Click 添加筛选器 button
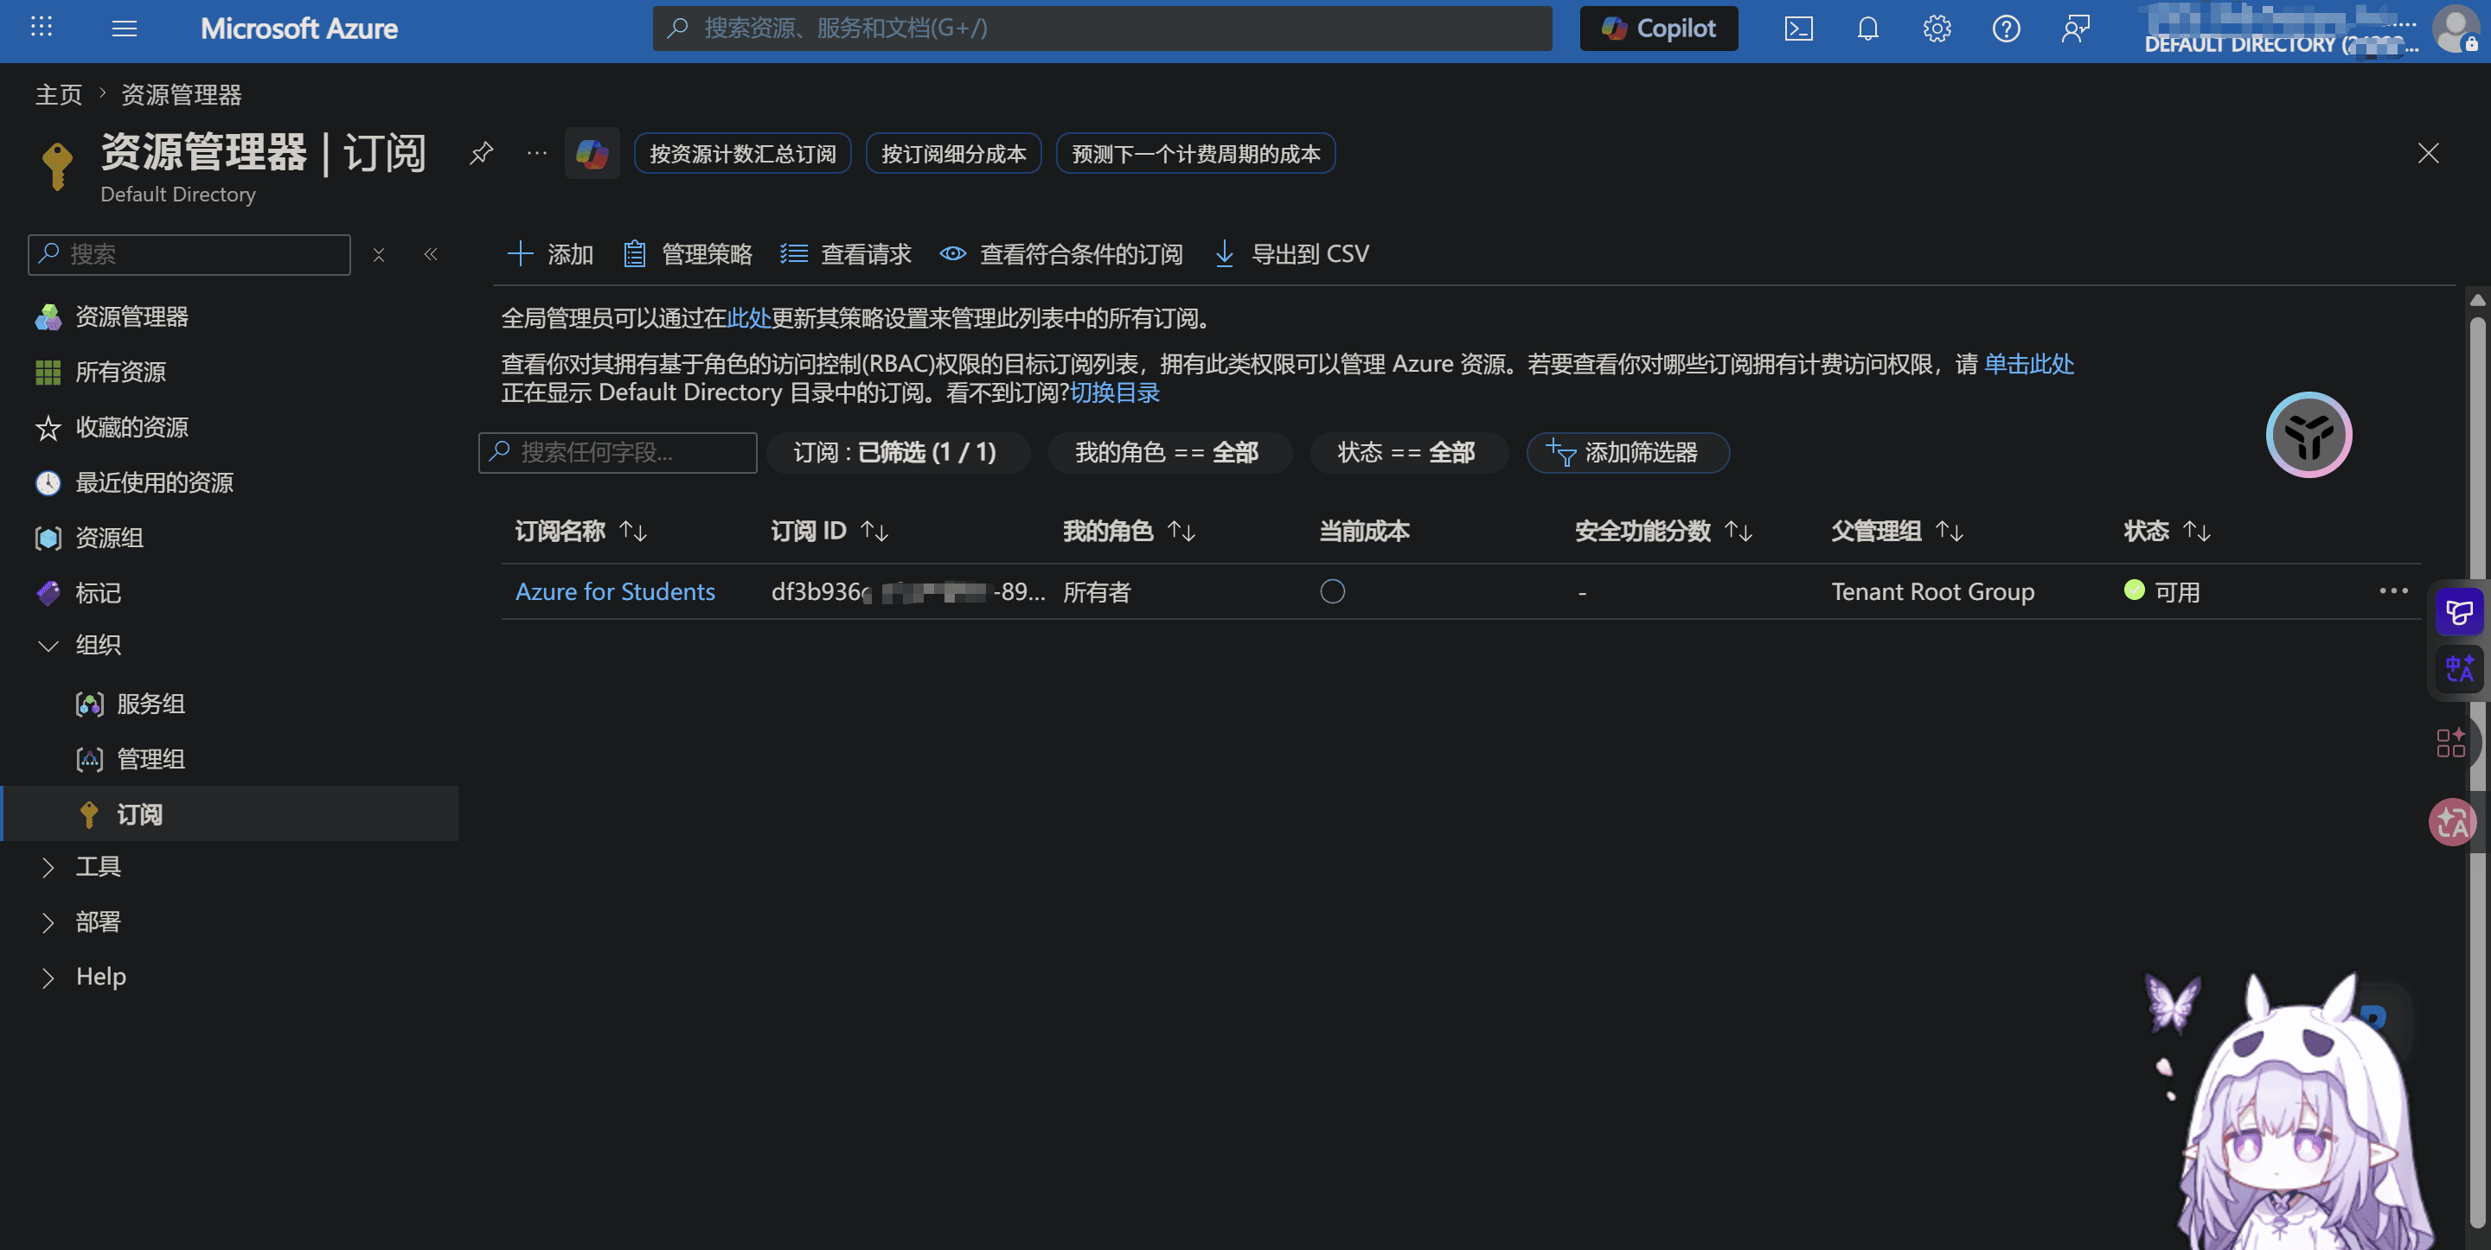2491x1250 pixels. 1628,452
